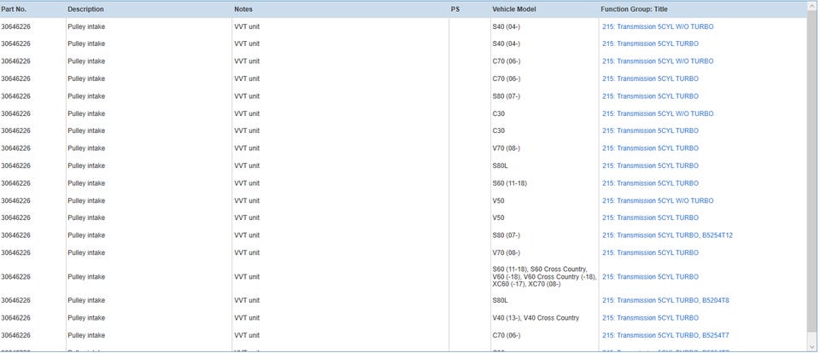Open the 5CYL TURBO, B5204T8 link
This screenshot has height=353, width=820.
pyautogui.click(x=665, y=300)
